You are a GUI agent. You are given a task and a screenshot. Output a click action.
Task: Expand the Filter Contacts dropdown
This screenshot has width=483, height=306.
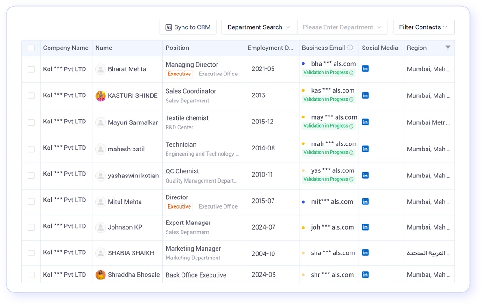(424, 27)
